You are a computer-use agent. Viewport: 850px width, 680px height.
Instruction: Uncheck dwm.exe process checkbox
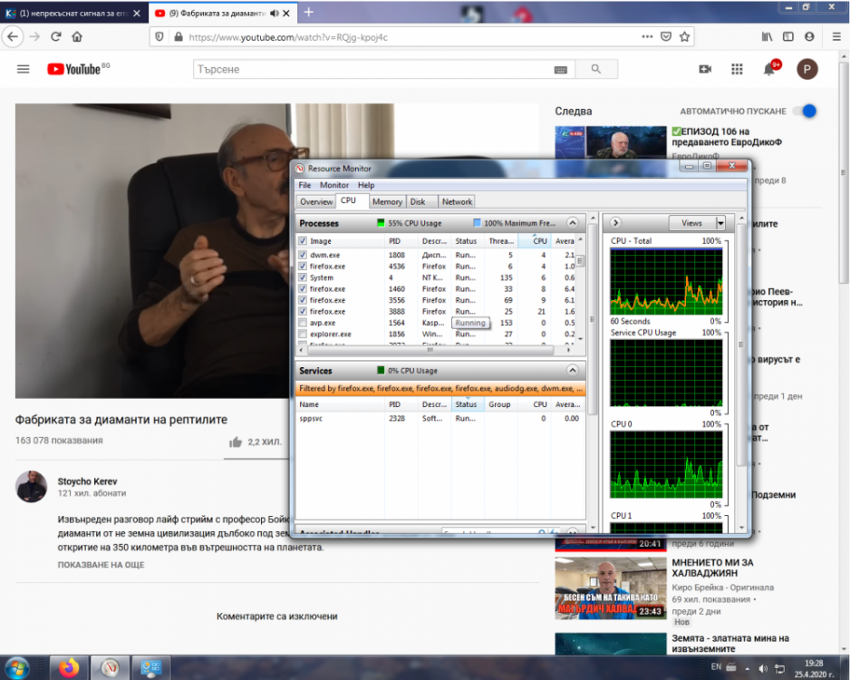(x=303, y=255)
